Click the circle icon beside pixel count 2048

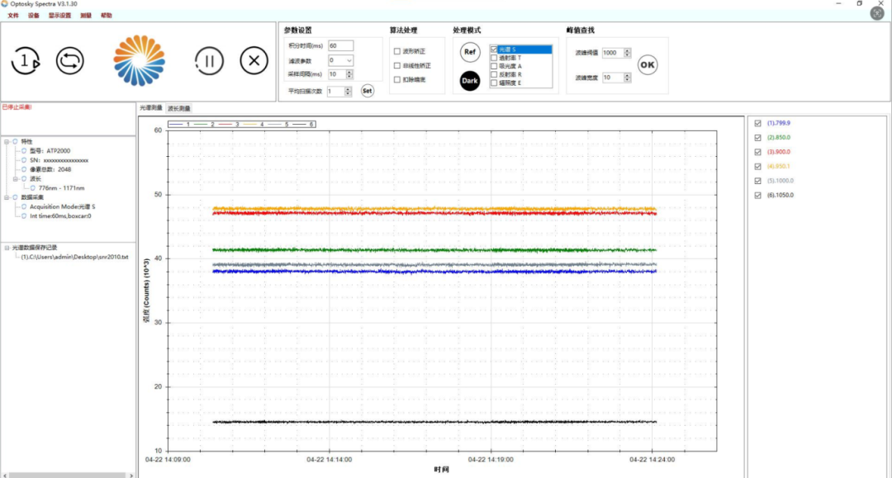(x=24, y=169)
